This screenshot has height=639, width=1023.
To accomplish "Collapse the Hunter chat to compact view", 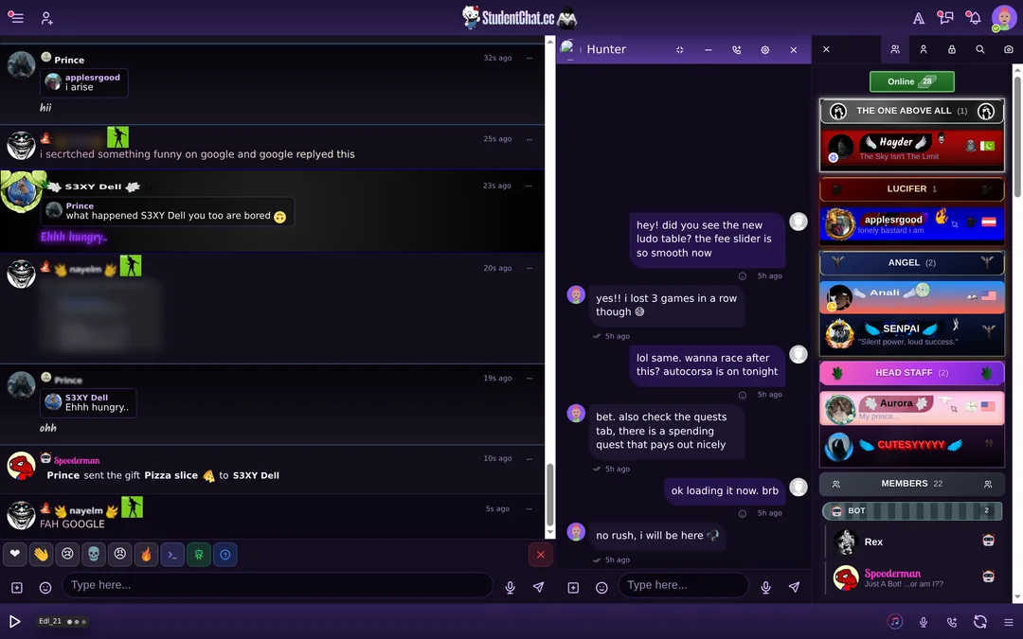I will coord(680,49).
